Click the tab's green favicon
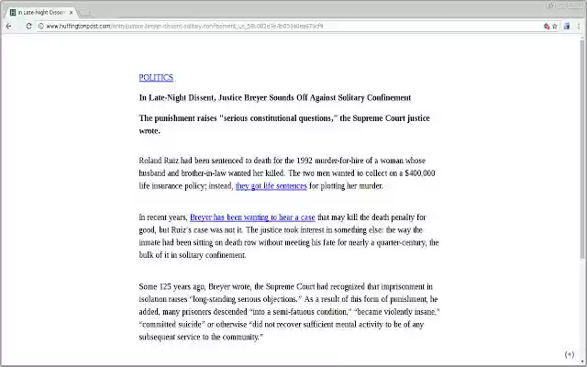The width and height of the screenshot is (587, 367). [13, 12]
